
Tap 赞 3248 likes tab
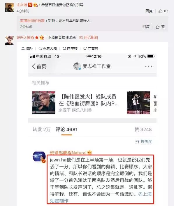tap(143, 129)
